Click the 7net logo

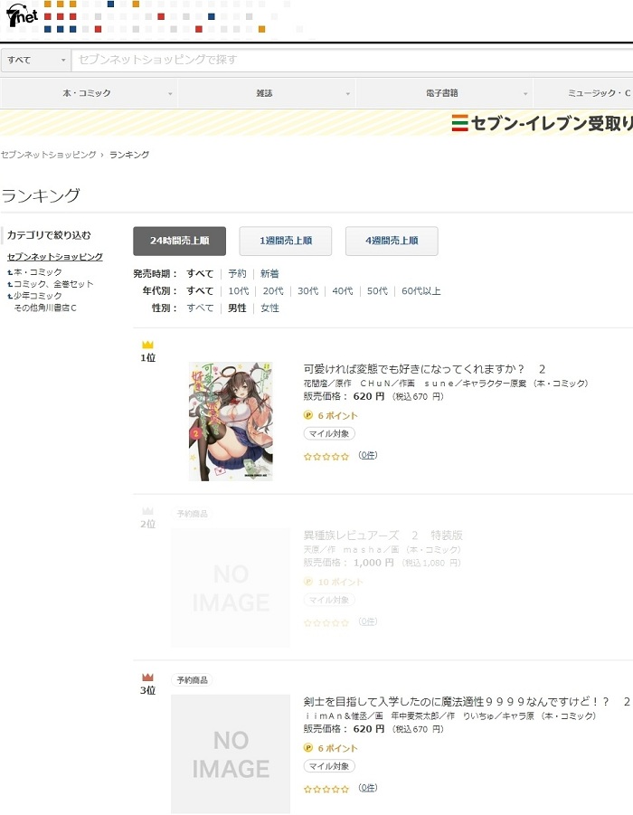[22, 16]
